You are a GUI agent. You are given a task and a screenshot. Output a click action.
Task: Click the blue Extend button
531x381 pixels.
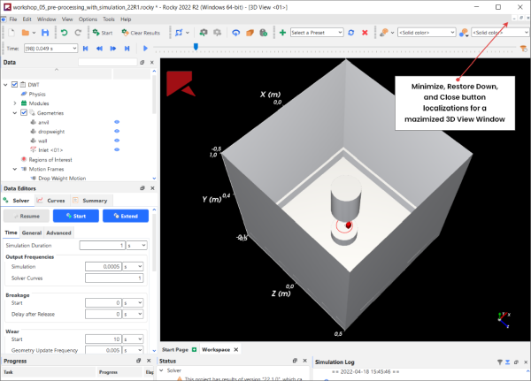pos(125,216)
